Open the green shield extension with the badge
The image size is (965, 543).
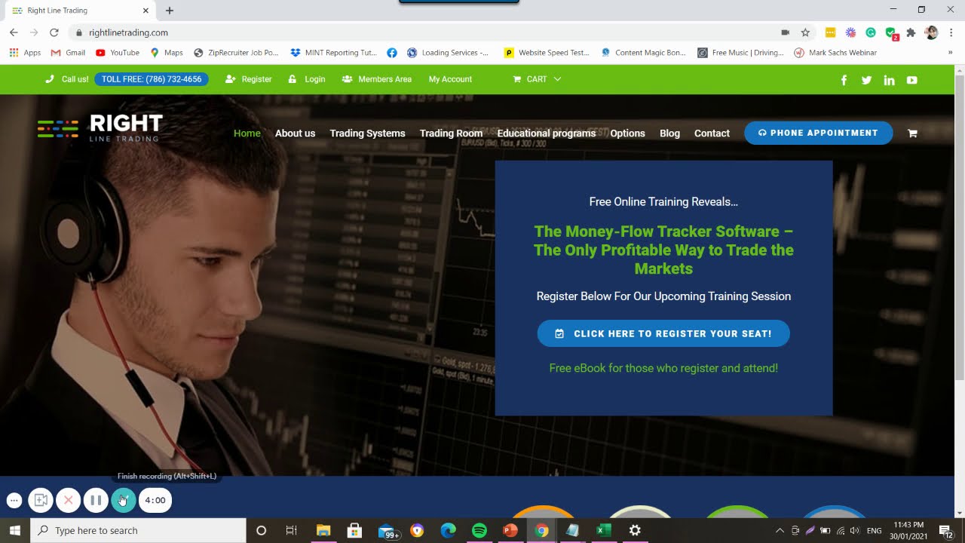pyautogui.click(x=891, y=32)
